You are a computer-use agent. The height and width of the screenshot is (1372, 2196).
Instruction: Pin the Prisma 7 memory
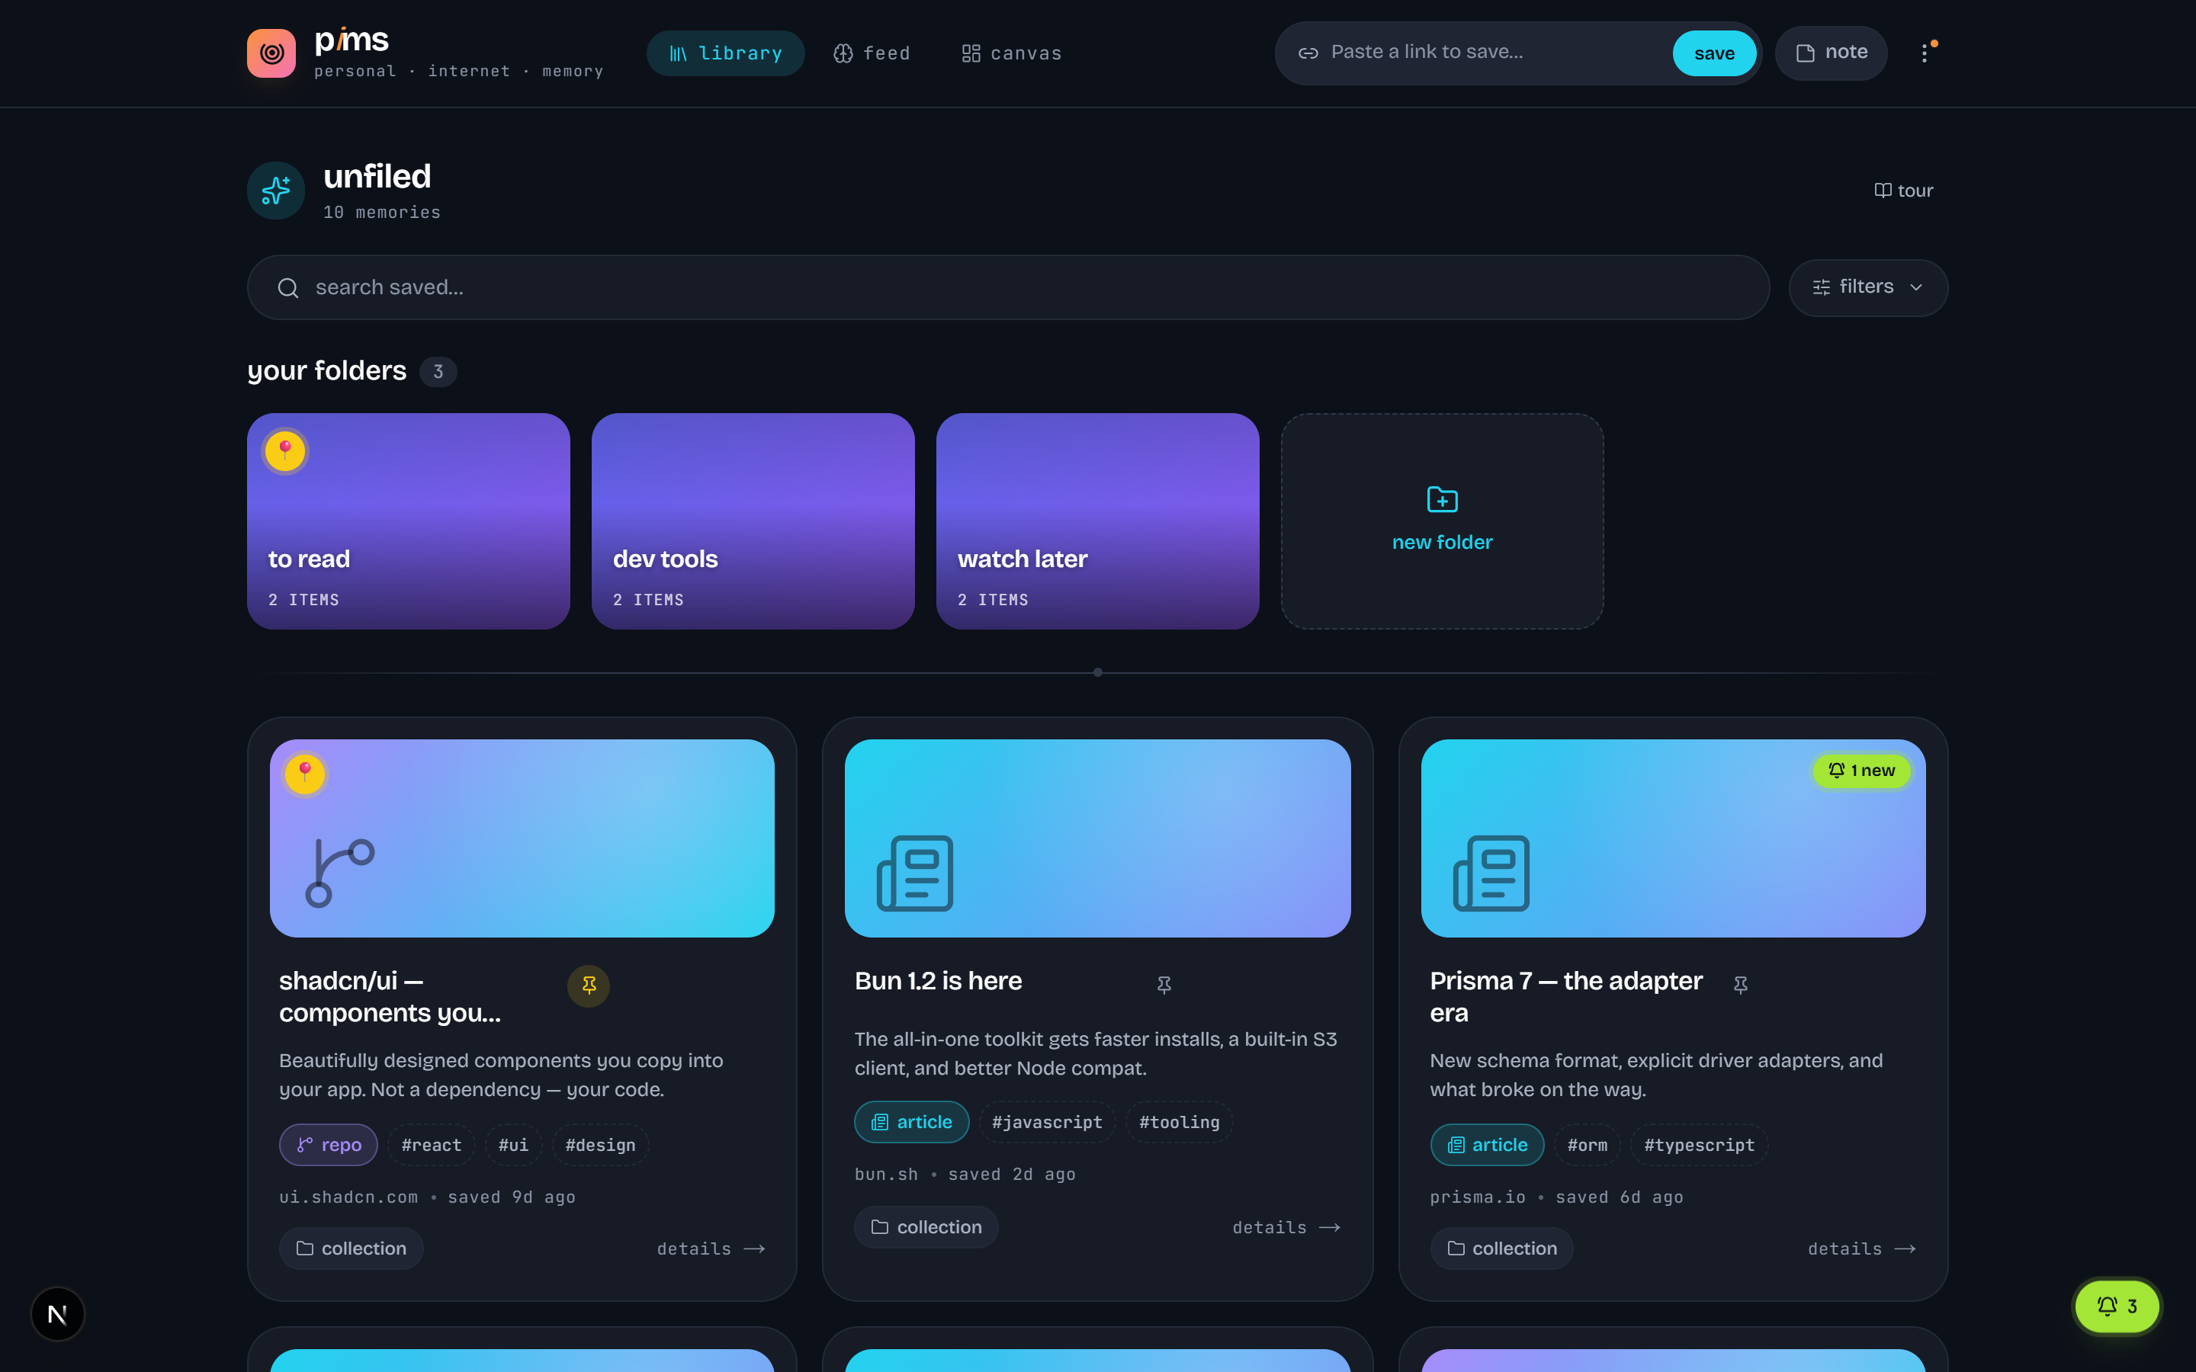tap(1741, 985)
